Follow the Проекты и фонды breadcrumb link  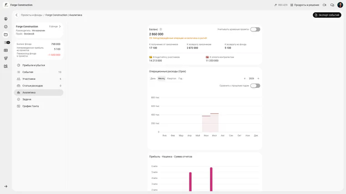31,15
